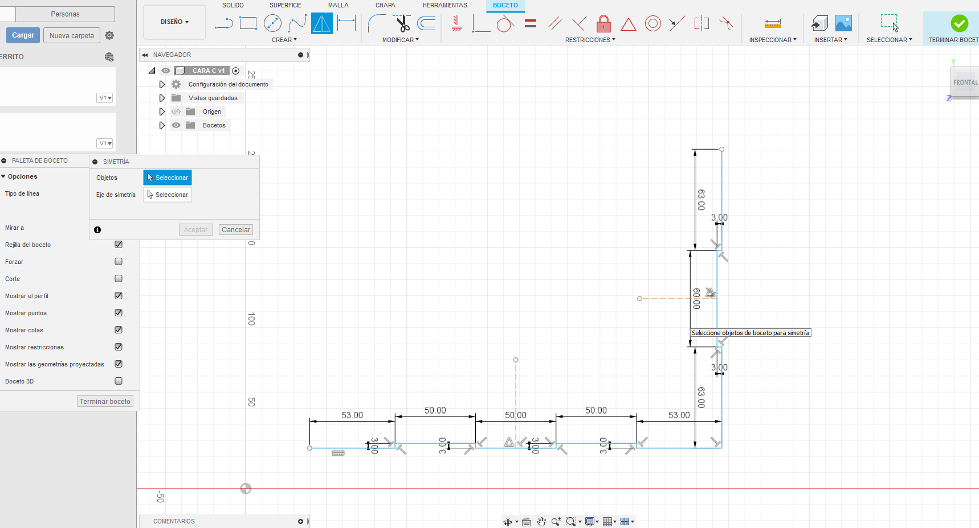Screen dimensions: 979x528
Task: Click the highlighted Mirror (Simetría) tool icon
Action: 322,23
